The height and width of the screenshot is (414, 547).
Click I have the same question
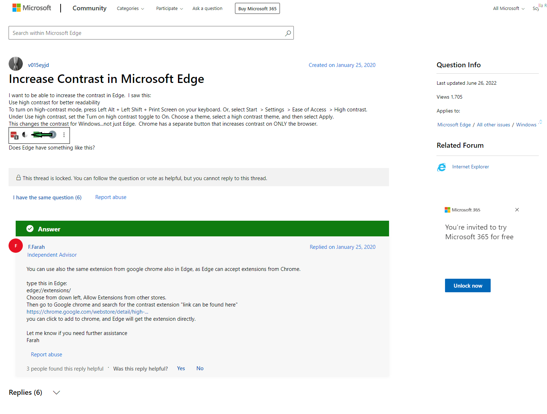(47, 198)
